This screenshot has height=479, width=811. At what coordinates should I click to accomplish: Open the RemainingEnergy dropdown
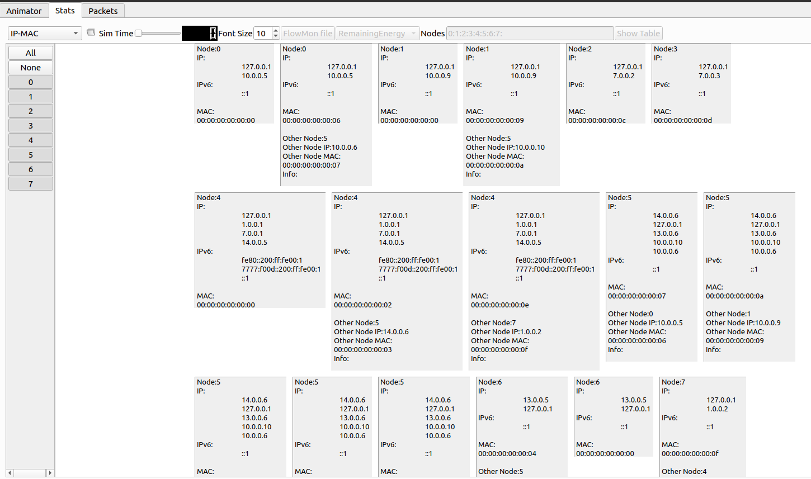click(x=377, y=34)
